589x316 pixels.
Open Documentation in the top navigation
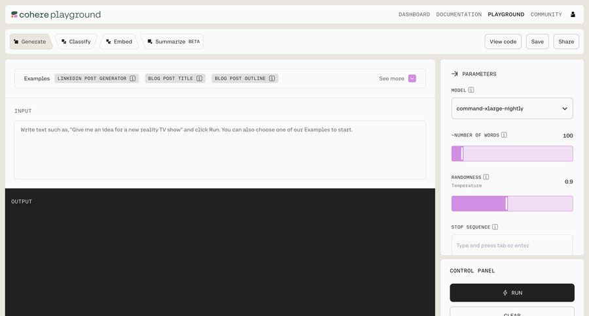459,14
